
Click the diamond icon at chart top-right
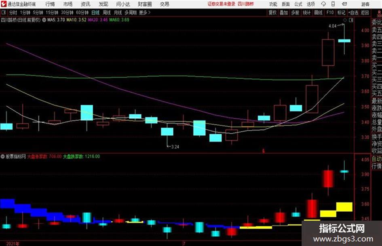click(x=345, y=20)
